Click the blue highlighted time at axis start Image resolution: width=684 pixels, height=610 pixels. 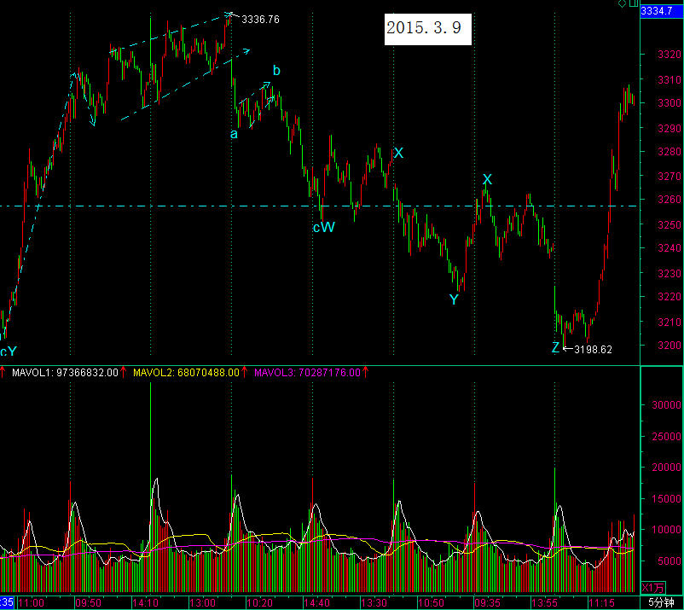click(6, 602)
